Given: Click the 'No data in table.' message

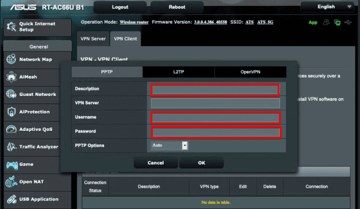Looking at the screenshot, I should pos(216,202).
